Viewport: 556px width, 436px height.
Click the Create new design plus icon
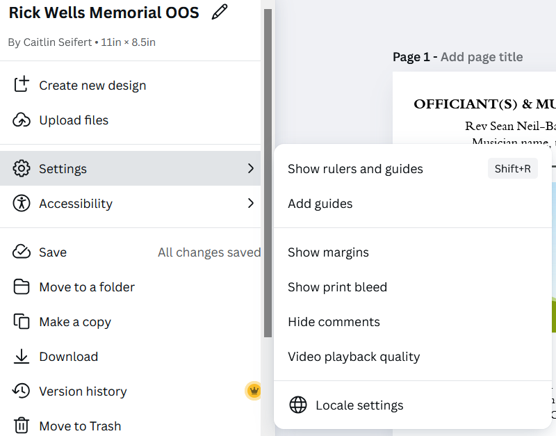click(x=22, y=85)
